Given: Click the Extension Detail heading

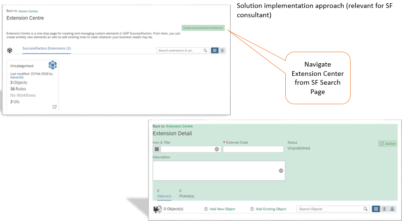Looking at the screenshot, I should pos(172,134).
